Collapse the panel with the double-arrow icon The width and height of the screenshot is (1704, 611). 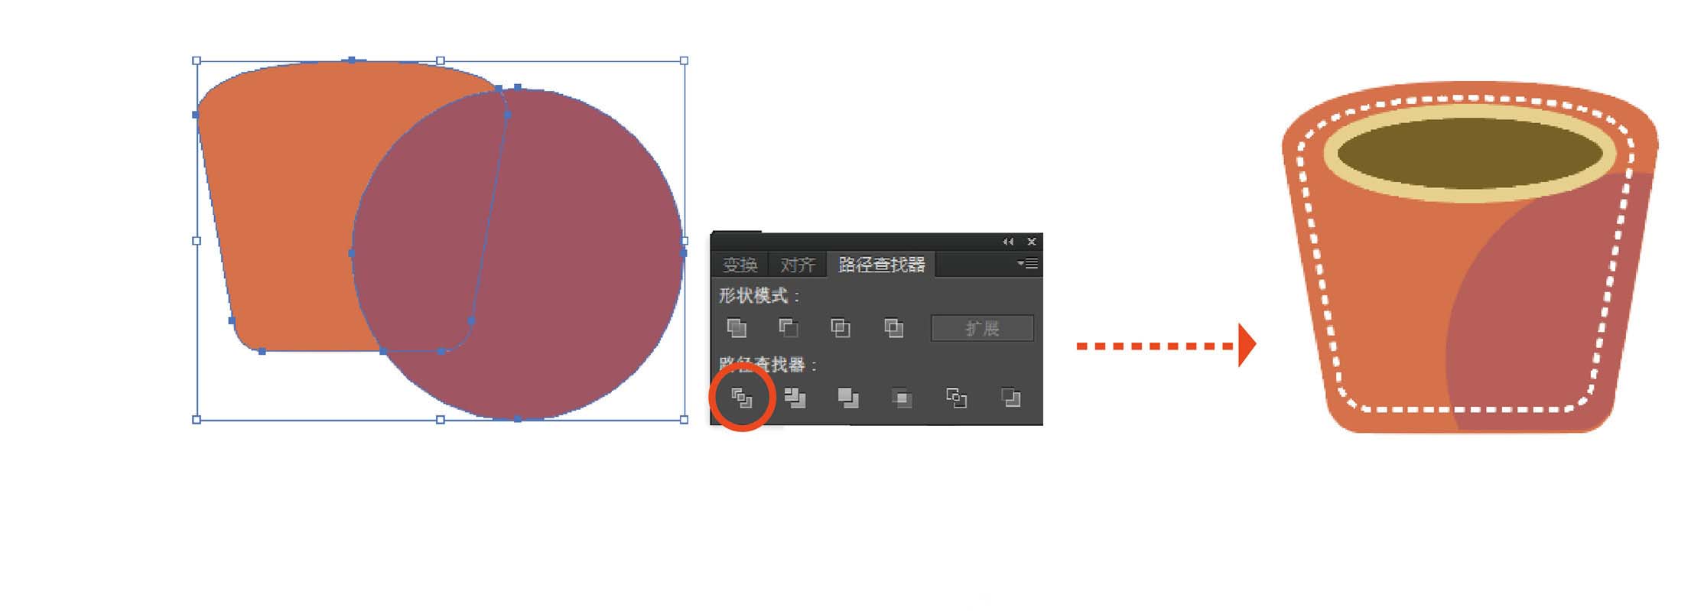1008,242
